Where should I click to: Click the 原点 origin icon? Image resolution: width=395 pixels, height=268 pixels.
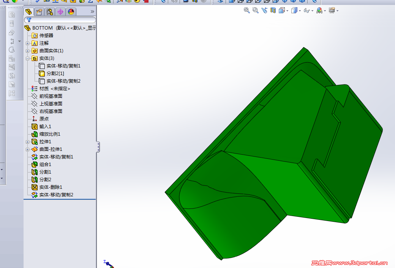pos(35,119)
